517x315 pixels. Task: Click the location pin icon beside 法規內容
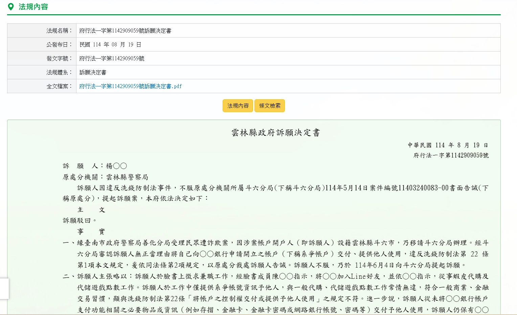pyautogui.click(x=11, y=6)
